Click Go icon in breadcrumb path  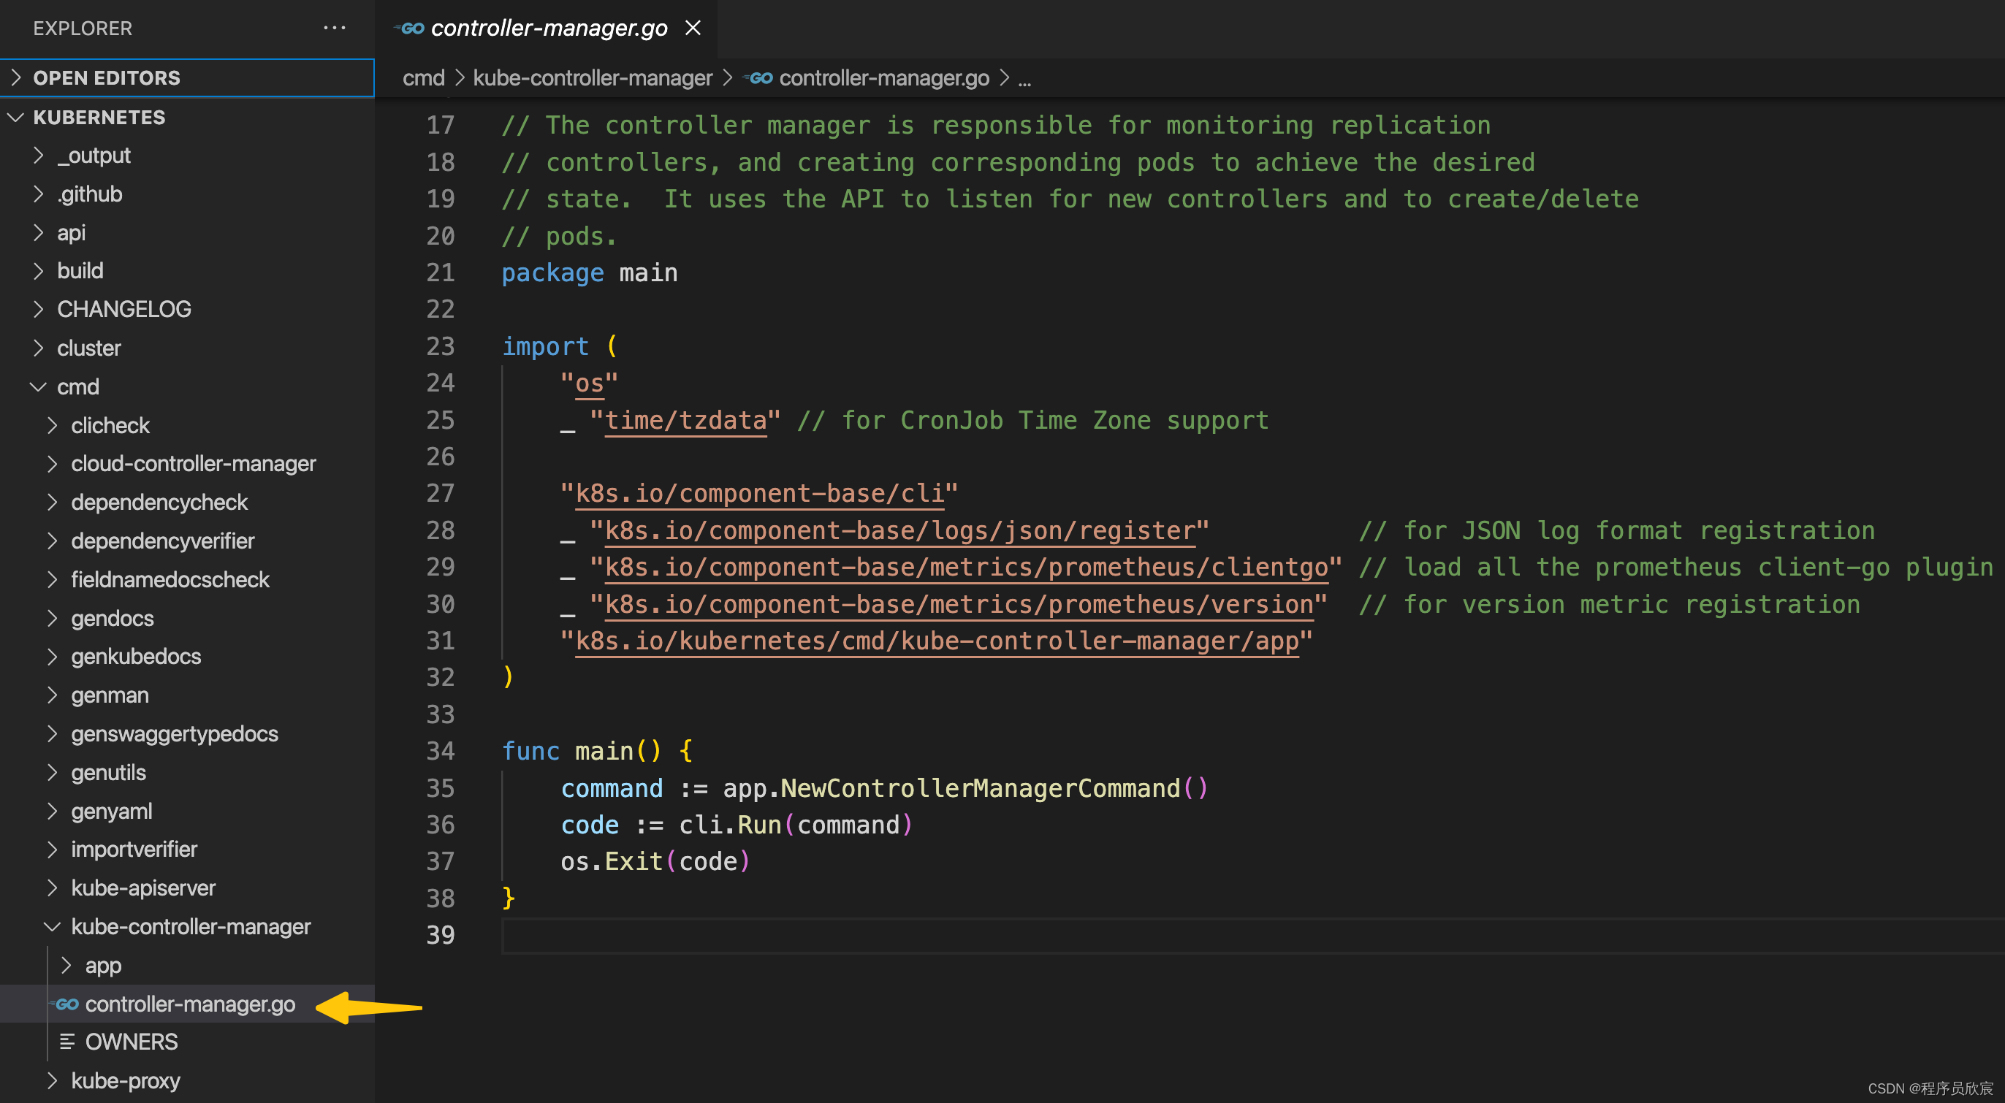[759, 77]
